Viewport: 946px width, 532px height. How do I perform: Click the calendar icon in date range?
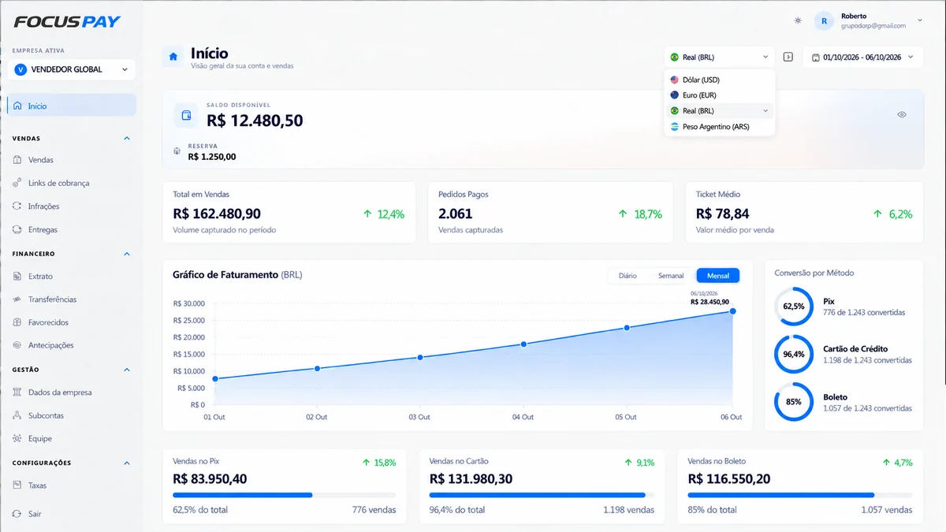[815, 57]
